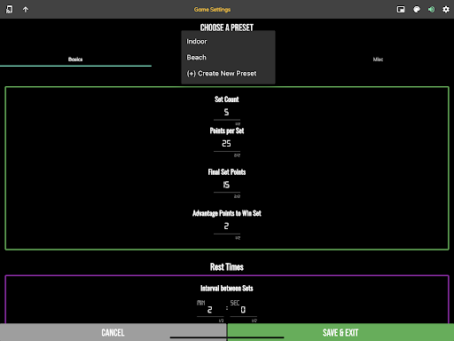Click Save & Exit button
This screenshot has height=341, width=454.
[340, 332]
